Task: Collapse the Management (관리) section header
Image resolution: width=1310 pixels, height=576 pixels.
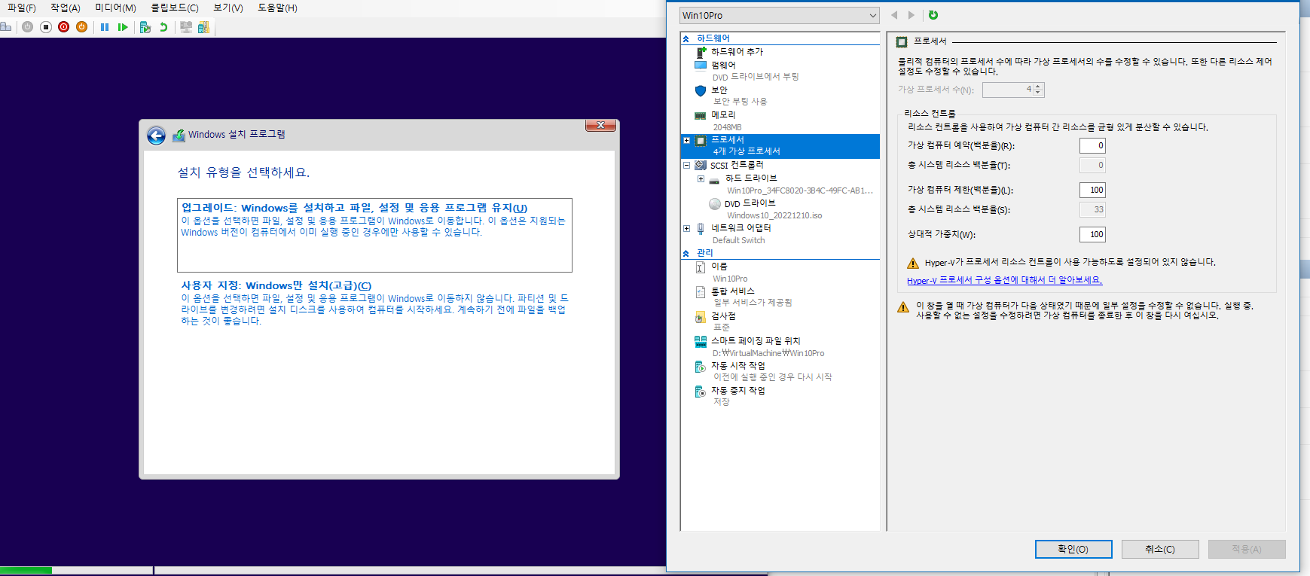Action: pyautogui.click(x=686, y=253)
